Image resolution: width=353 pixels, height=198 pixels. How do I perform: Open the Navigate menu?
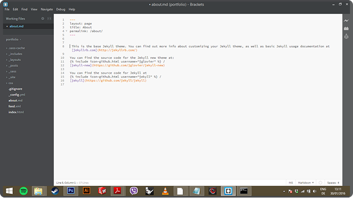coord(47,9)
